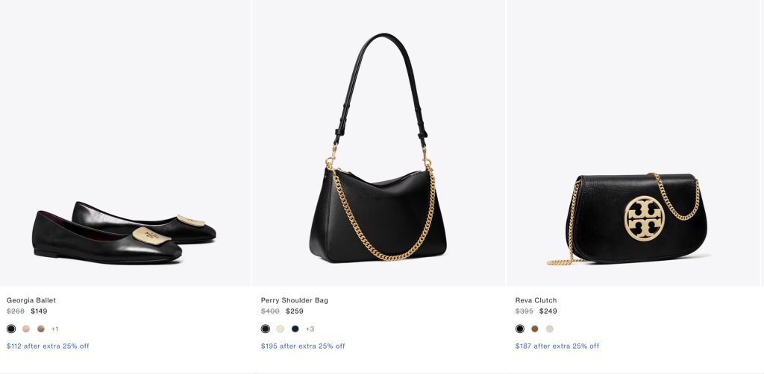Pick navy Perry Shoulder Bag swatch
The image size is (764, 374).
click(x=295, y=329)
